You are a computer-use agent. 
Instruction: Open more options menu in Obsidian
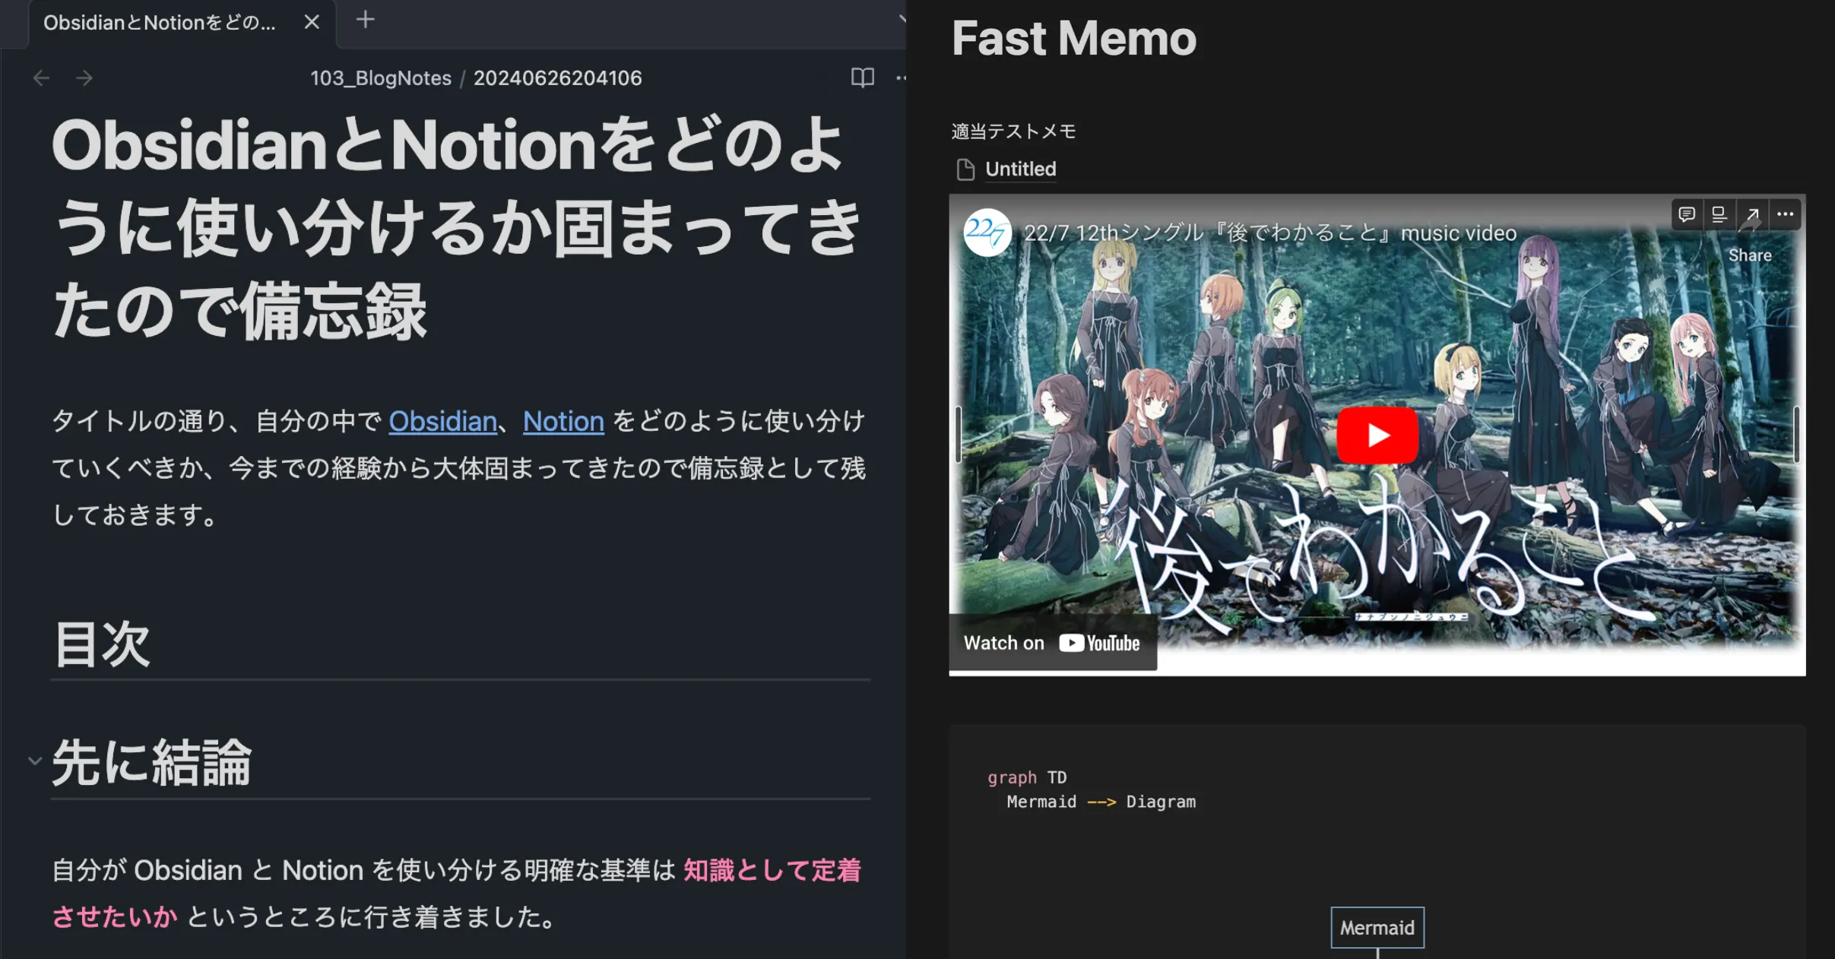(x=900, y=78)
